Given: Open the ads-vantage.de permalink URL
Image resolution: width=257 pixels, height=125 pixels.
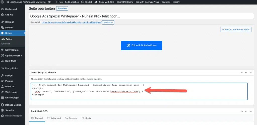Looking at the screenshot, I should (x=72, y=22).
